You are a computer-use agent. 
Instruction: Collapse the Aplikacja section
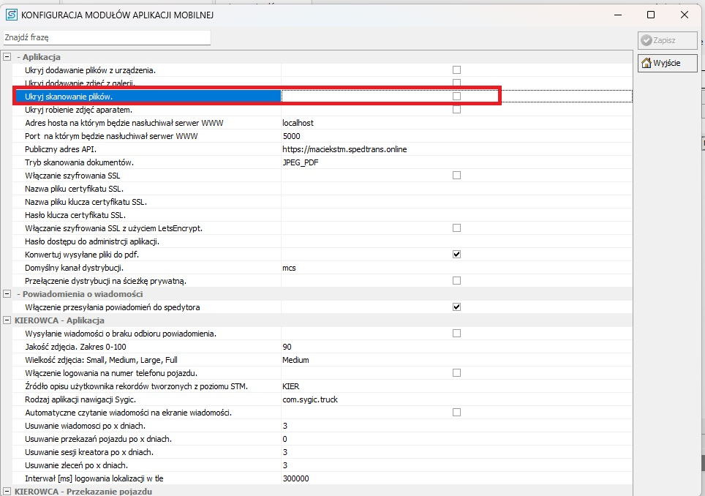coord(7,57)
